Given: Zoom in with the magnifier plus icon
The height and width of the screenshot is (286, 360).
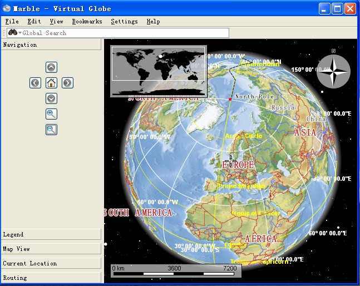Looking at the screenshot, I should 51,114.
